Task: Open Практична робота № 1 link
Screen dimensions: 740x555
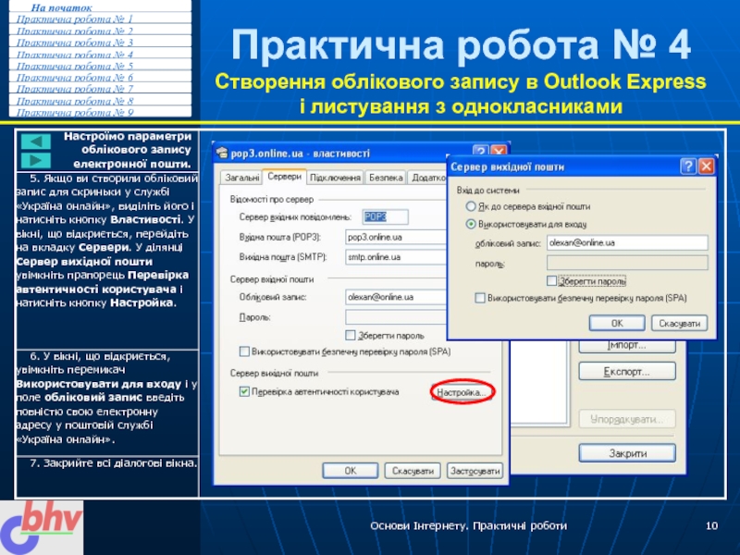Action: [x=75, y=19]
